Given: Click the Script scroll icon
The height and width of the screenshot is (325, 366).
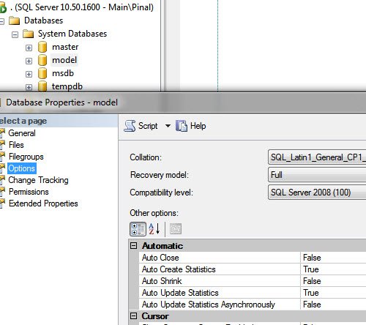Looking at the screenshot, I should coord(130,126).
